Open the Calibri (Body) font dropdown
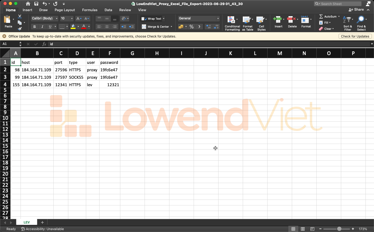The height and width of the screenshot is (232, 374). [x=57, y=18]
